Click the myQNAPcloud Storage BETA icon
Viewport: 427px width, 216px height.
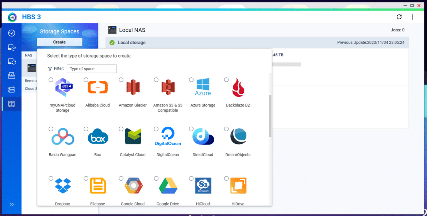[x=64, y=88]
